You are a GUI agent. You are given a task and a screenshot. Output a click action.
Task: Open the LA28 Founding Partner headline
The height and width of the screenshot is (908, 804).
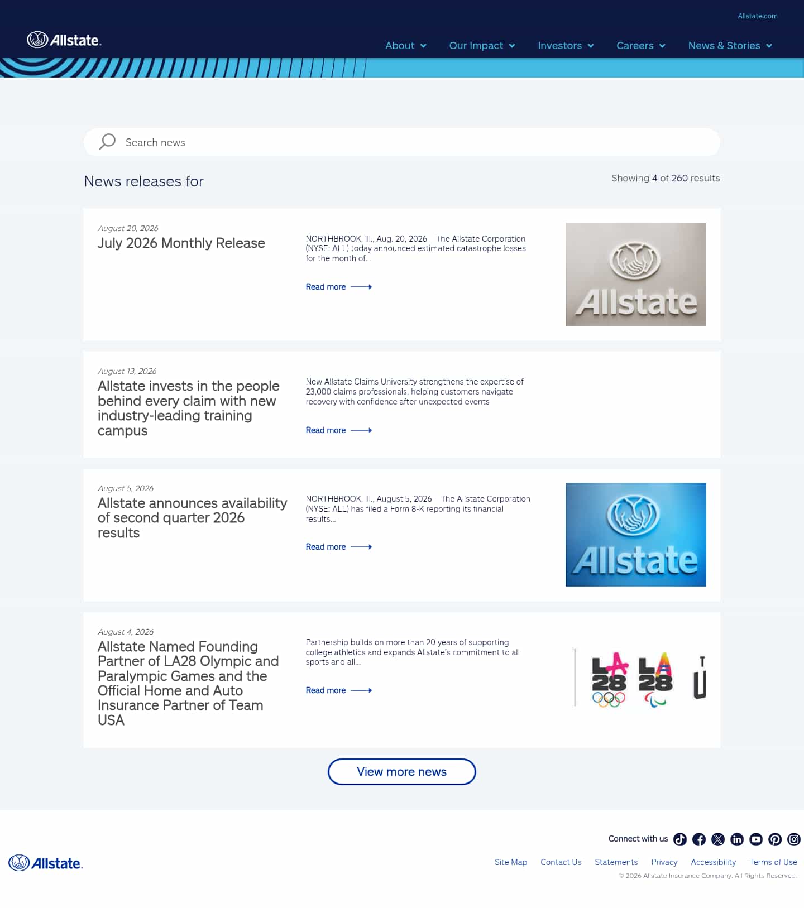point(188,683)
